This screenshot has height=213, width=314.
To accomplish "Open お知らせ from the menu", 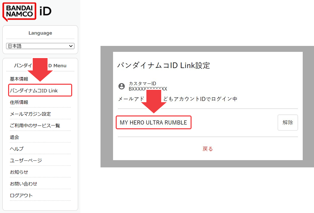I will point(19,172).
